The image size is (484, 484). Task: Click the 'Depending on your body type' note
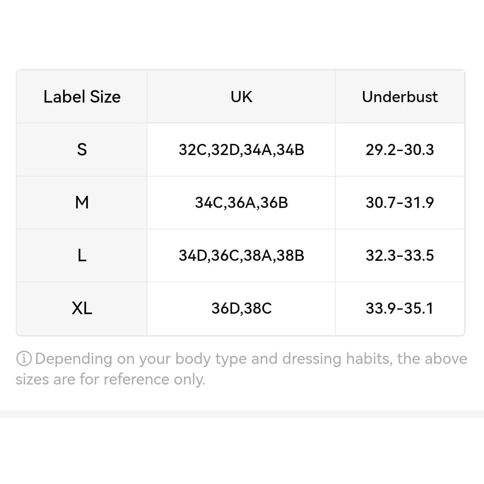pos(242,369)
